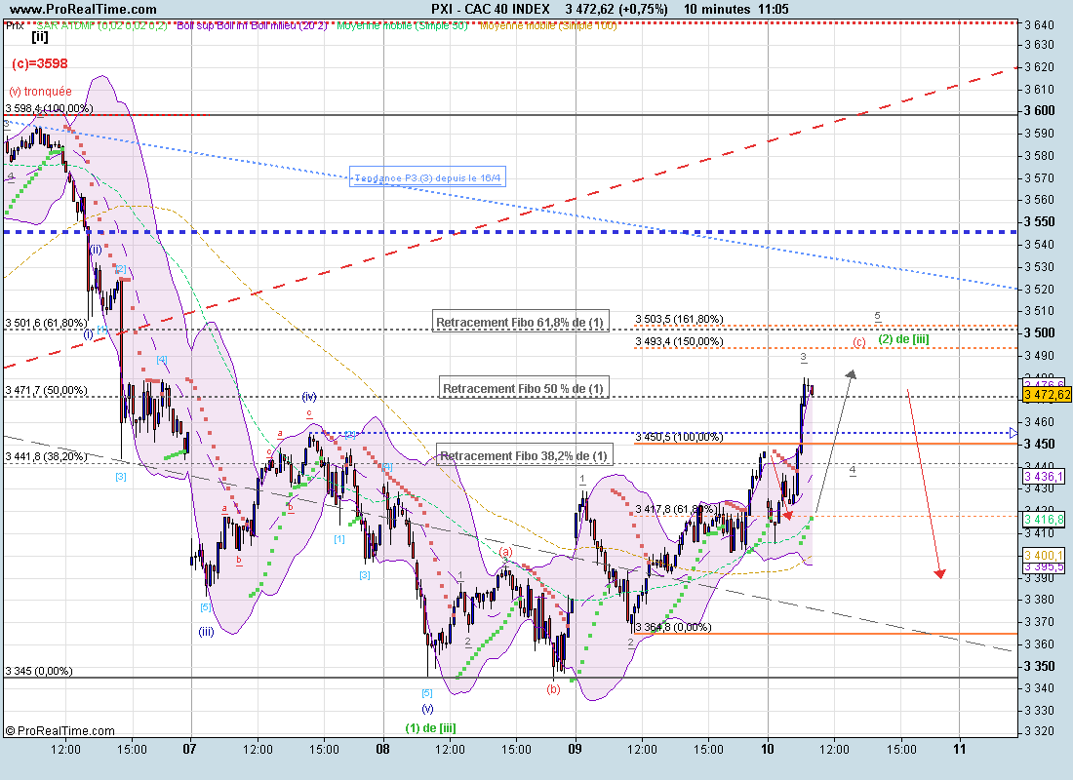Select the 3 493,4 (150,00%) extension label
This screenshot has width=1073, height=780.
(679, 340)
